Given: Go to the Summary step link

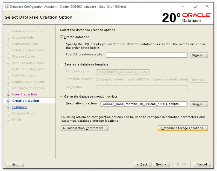Looking at the screenshot, I should (19, 107).
